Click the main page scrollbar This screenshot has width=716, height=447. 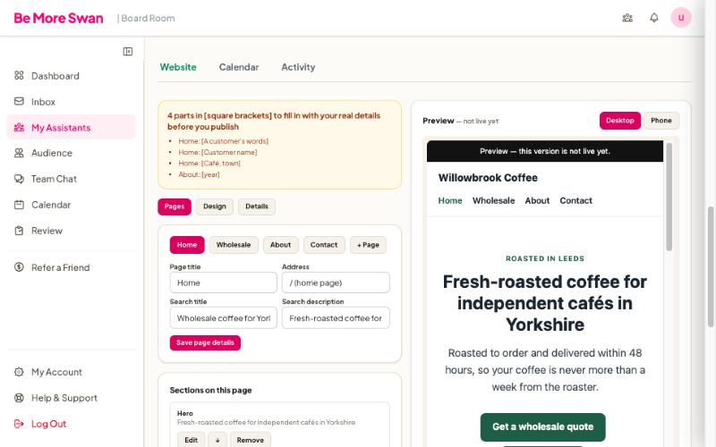pyautogui.click(x=711, y=266)
